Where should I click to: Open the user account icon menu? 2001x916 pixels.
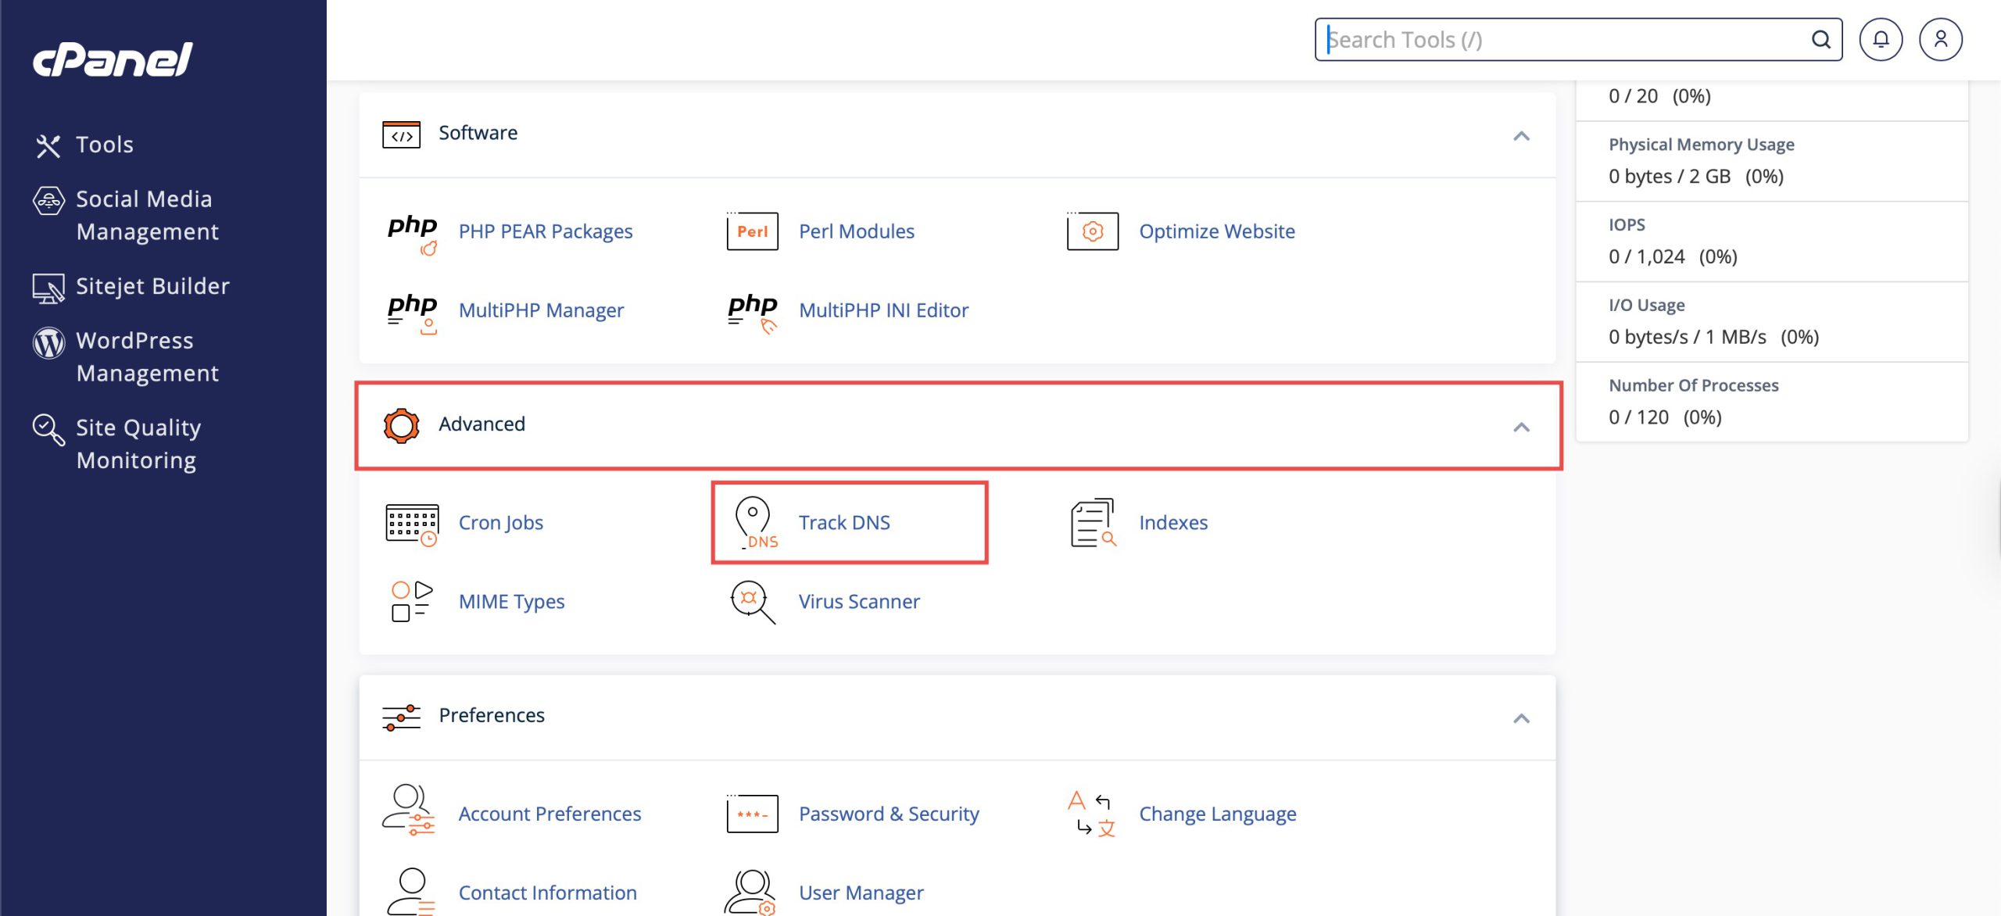1940,40
